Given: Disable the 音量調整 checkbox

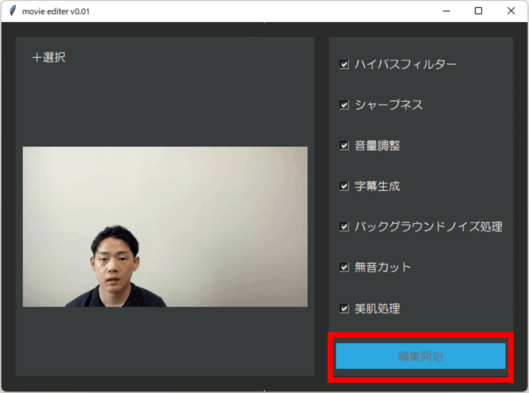Looking at the screenshot, I should click(344, 145).
